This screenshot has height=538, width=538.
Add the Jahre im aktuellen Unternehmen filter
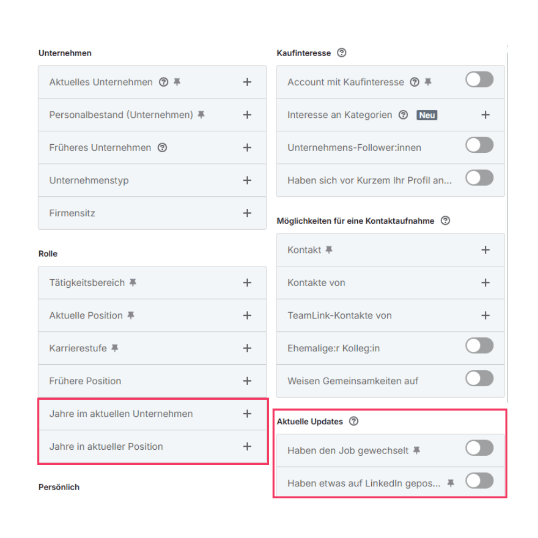click(x=247, y=414)
